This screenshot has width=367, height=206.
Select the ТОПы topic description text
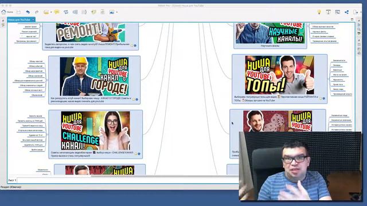point(276,98)
